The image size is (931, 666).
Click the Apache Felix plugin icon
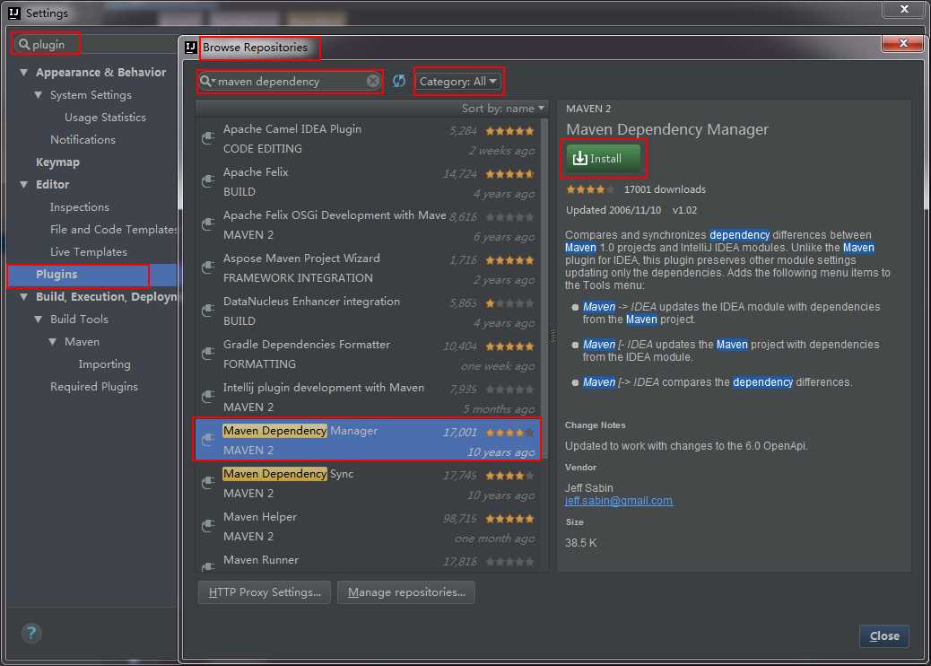tap(208, 181)
